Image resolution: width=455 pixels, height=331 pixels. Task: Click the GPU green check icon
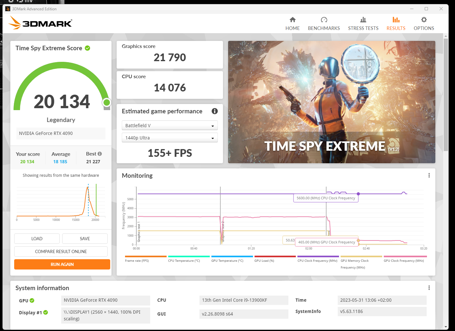(x=32, y=300)
